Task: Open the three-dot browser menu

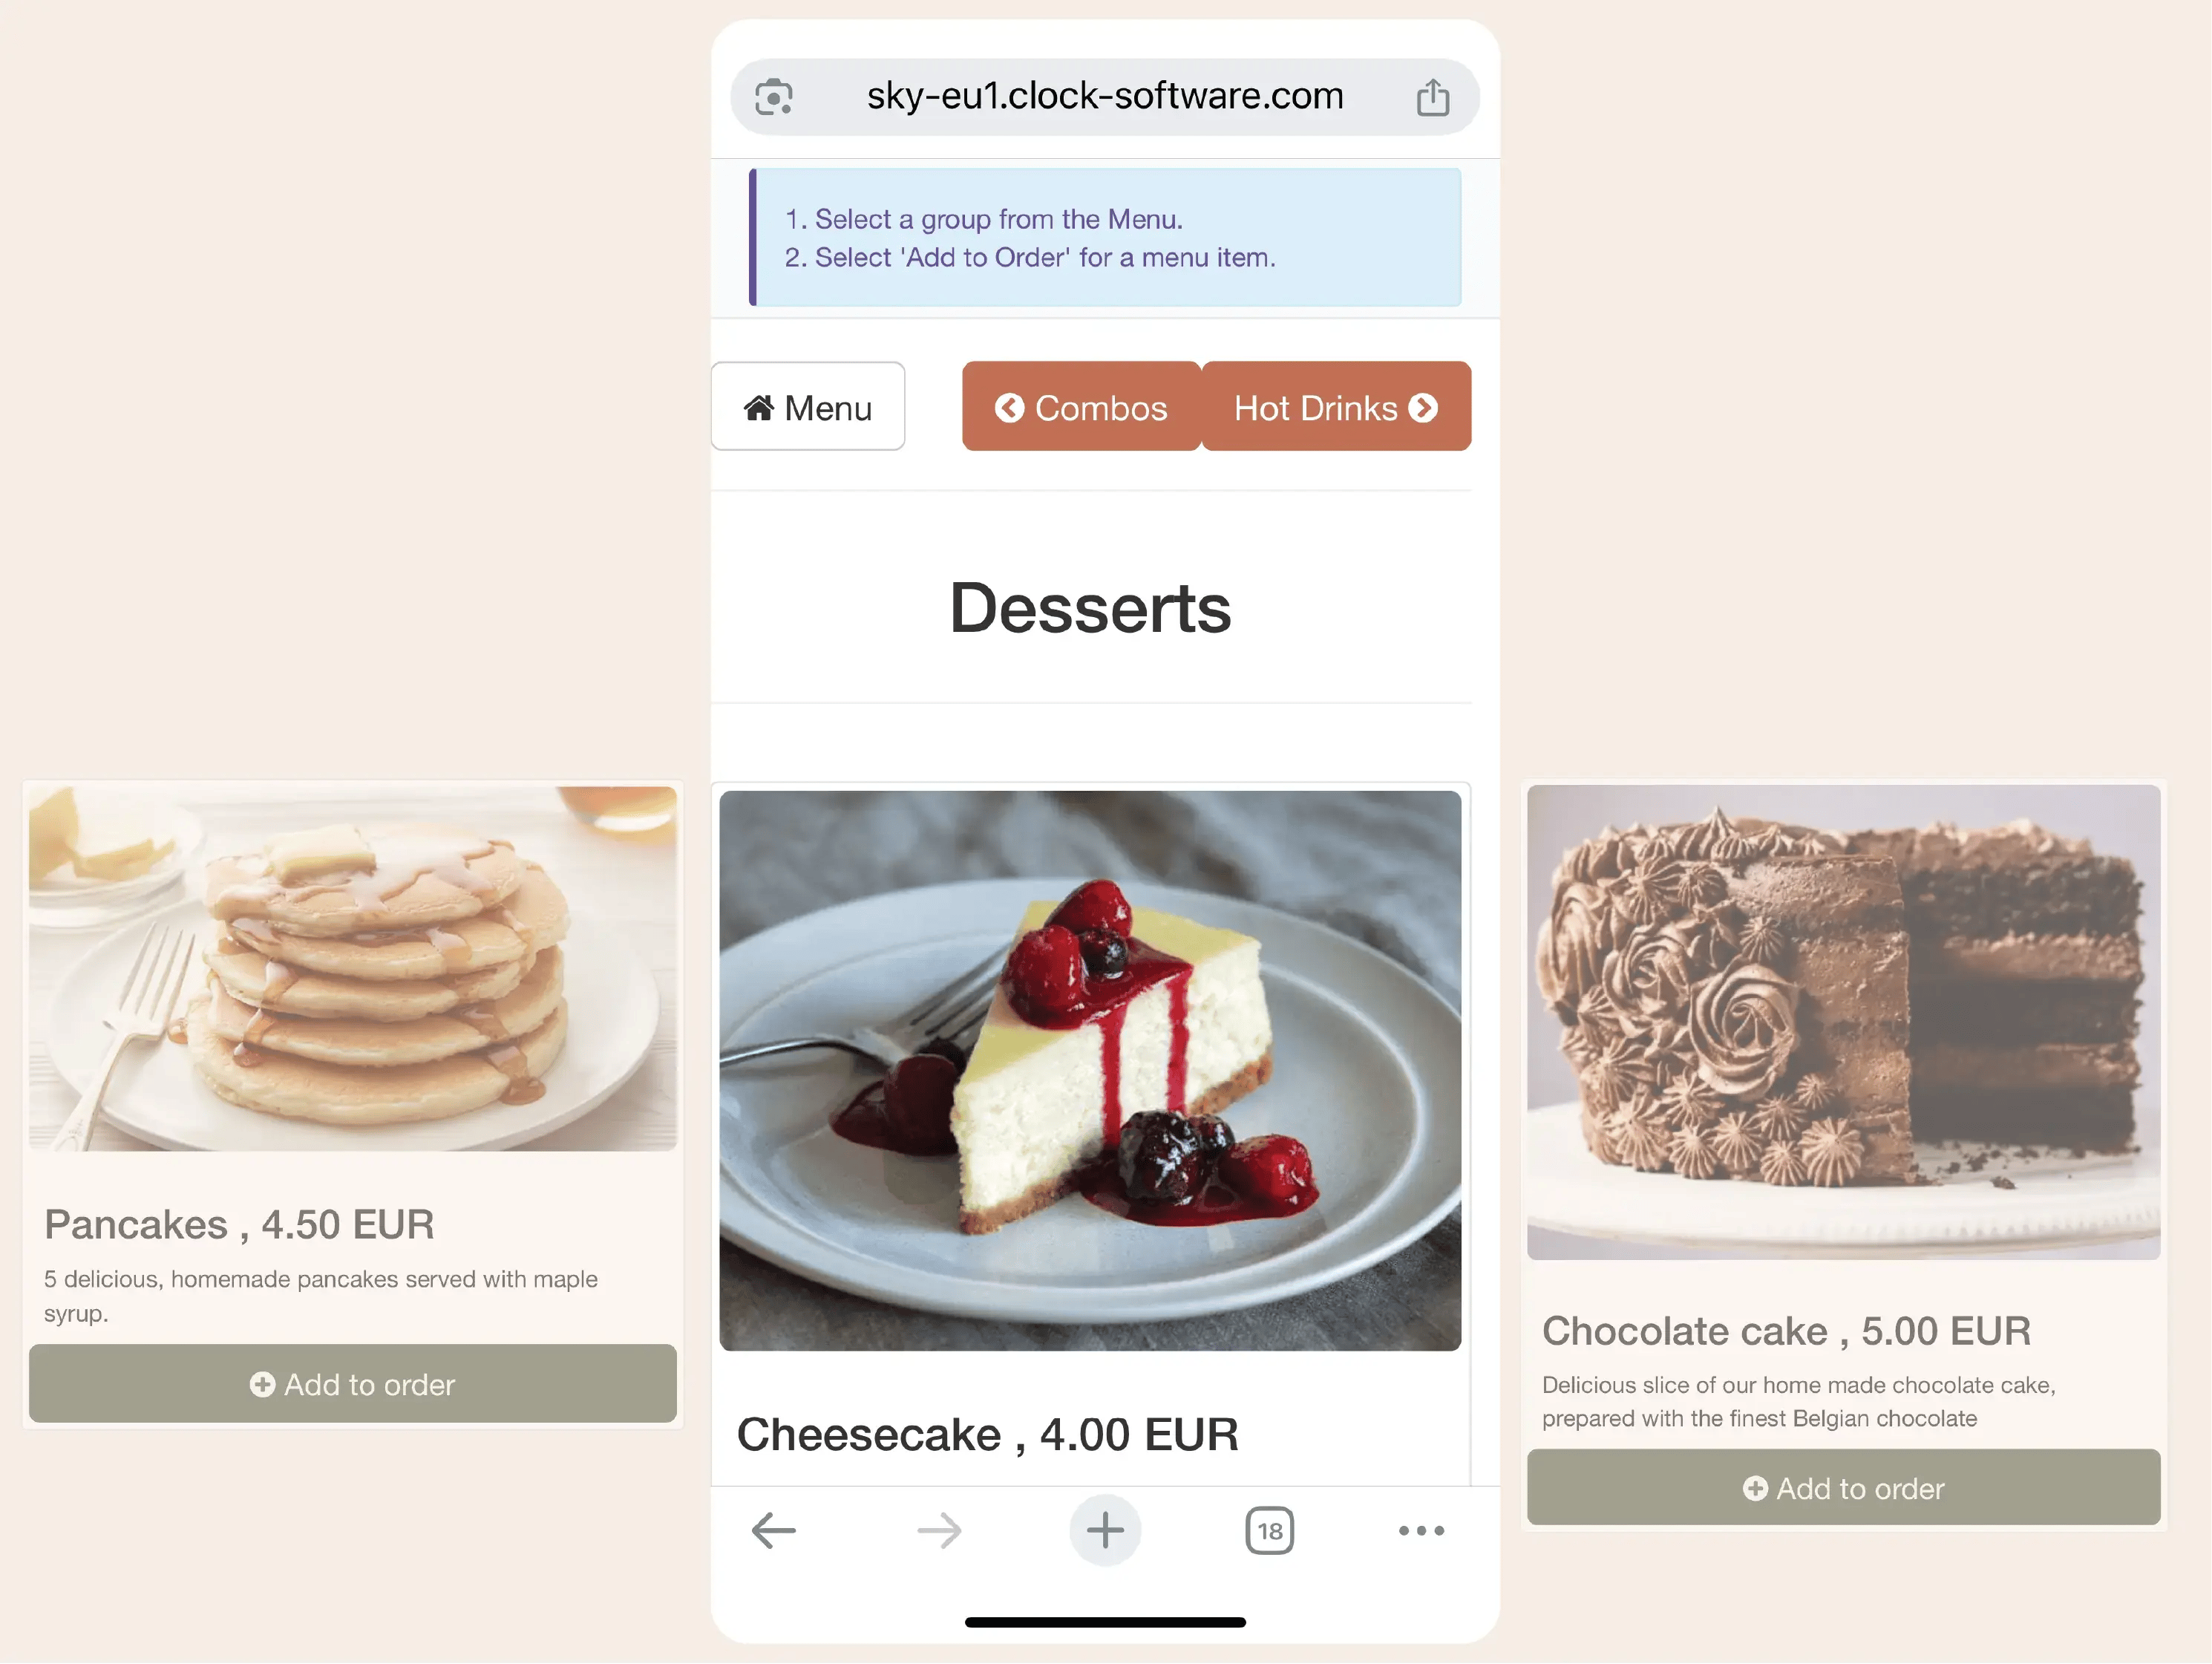Action: coord(1421,1530)
